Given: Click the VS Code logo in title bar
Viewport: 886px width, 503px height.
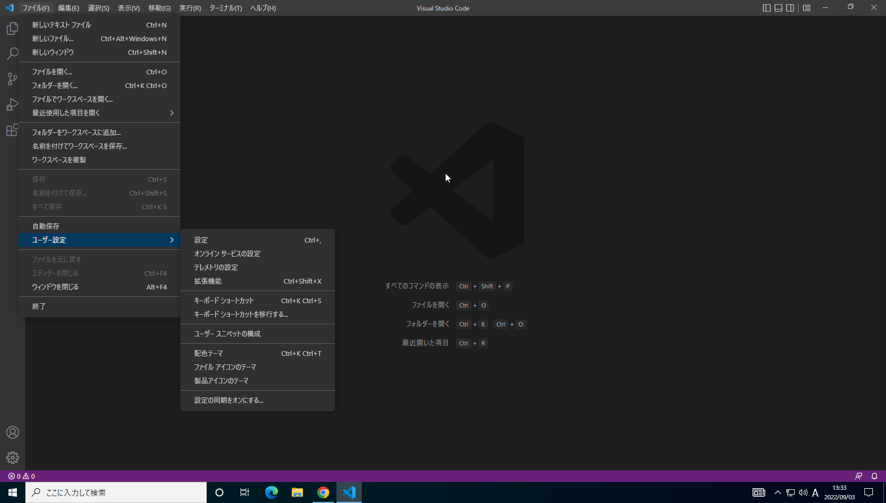Looking at the screenshot, I should point(9,8).
